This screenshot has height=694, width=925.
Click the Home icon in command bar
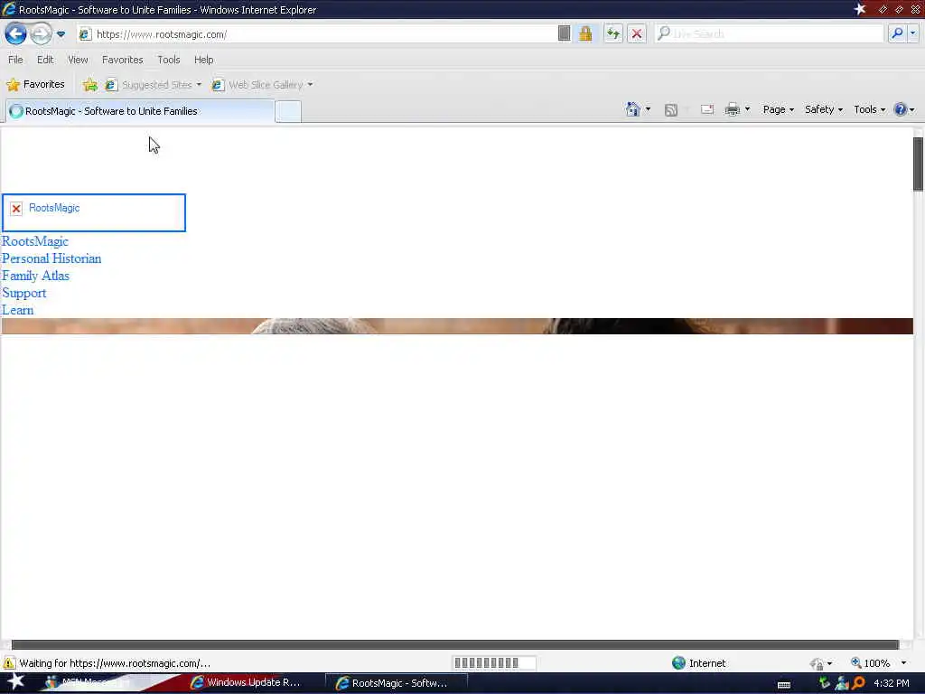tap(633, 109)
